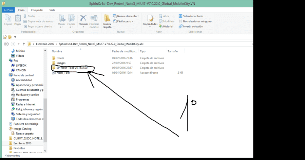
Task: Click Seleccionar todo
Action: (x=191, y=16)
